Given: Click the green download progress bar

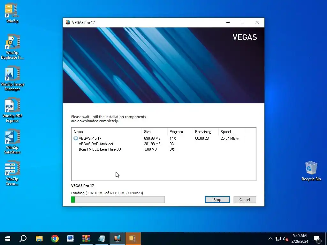Looking at the screenshot, I should click(118, 200).
